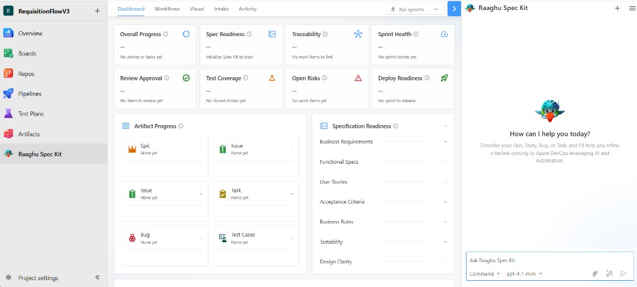
Task: Click the Open Risks info icon
Action: [x=324, y=78]
